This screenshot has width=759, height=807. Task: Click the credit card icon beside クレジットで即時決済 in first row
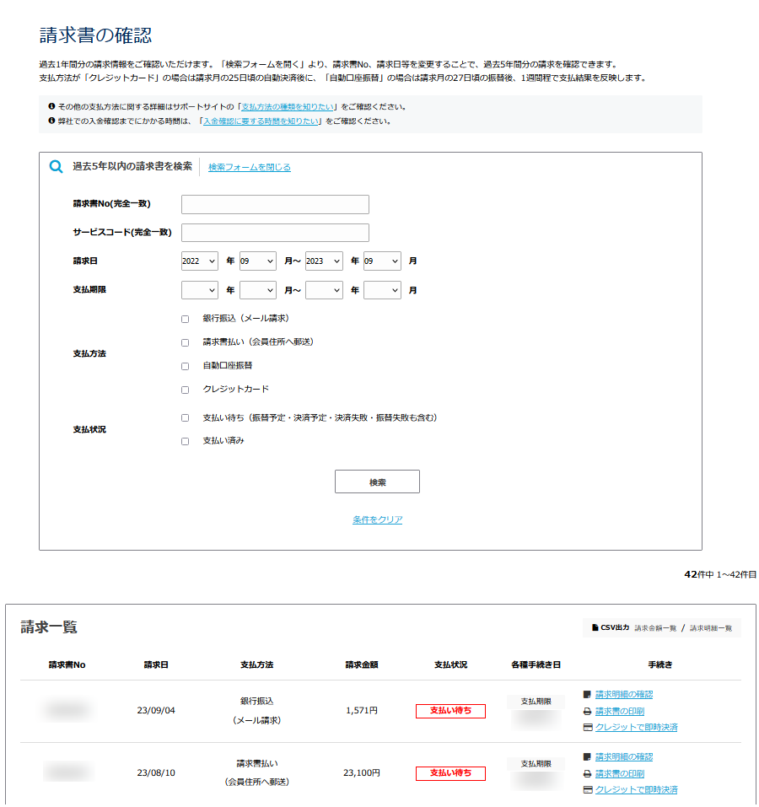[589, 728]
